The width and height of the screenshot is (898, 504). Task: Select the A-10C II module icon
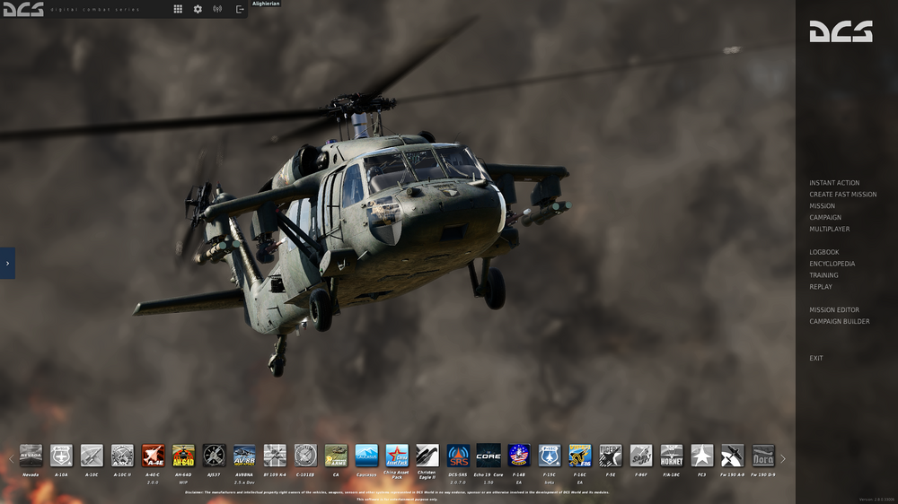click(122, 456)
